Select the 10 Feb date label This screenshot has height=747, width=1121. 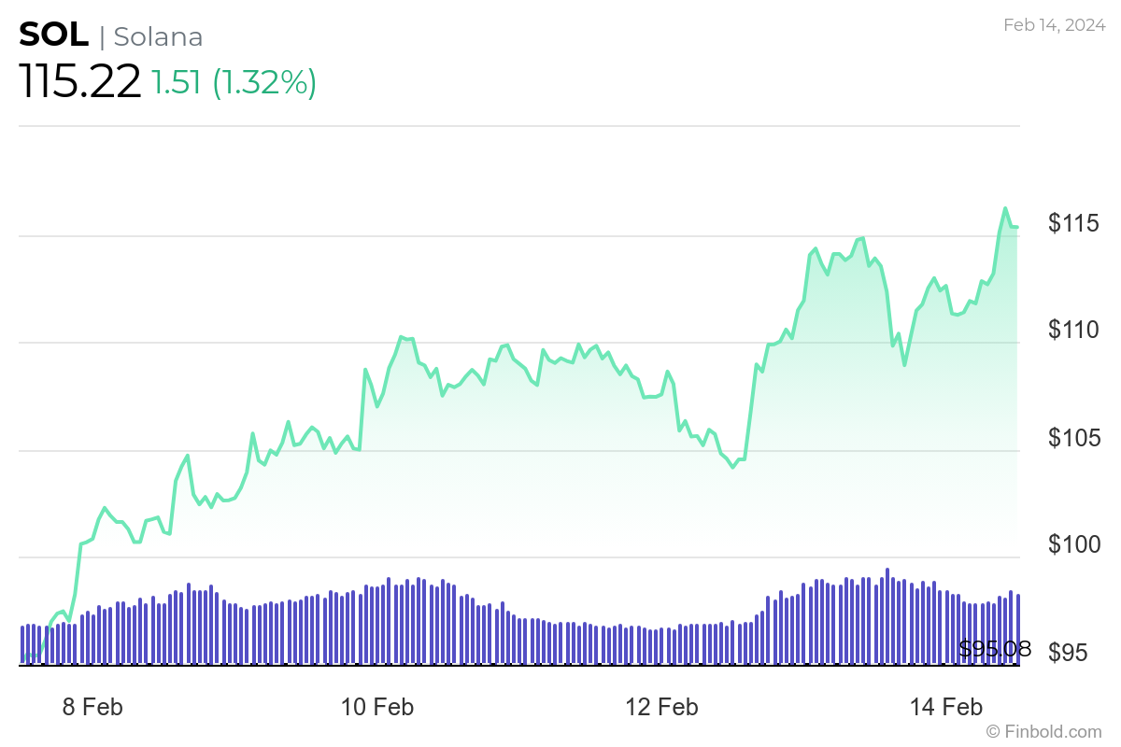coord(378,707)
